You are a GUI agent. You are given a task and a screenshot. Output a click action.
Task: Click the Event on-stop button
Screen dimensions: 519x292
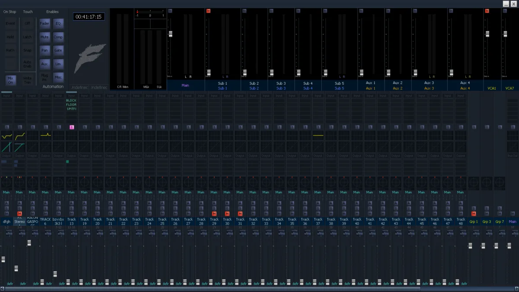(10, 23)
